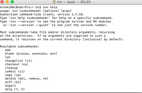Click the 'help (?, h)' subcommand line

pos(15,89)
